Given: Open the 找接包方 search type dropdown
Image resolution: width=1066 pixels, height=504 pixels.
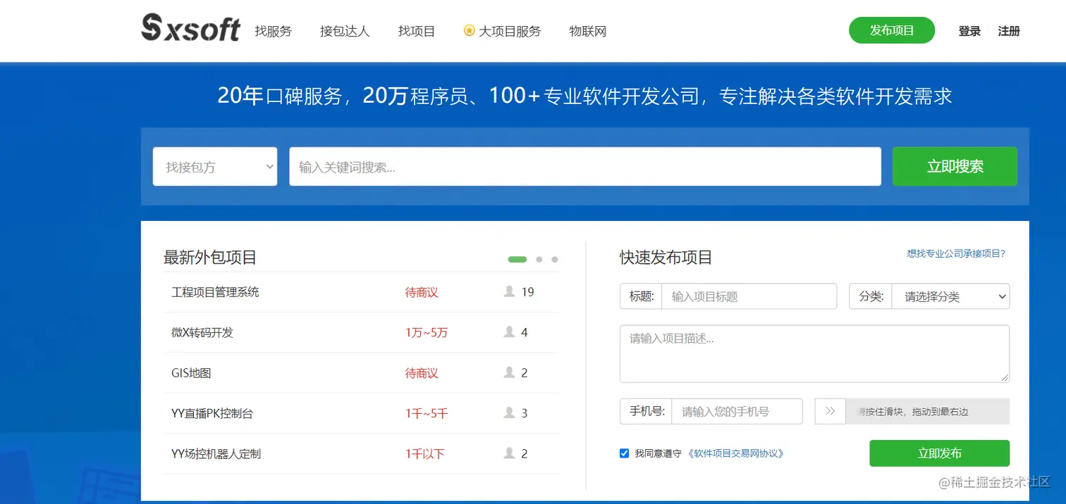Looking at the screenshot, I should (x=215, y=166).
